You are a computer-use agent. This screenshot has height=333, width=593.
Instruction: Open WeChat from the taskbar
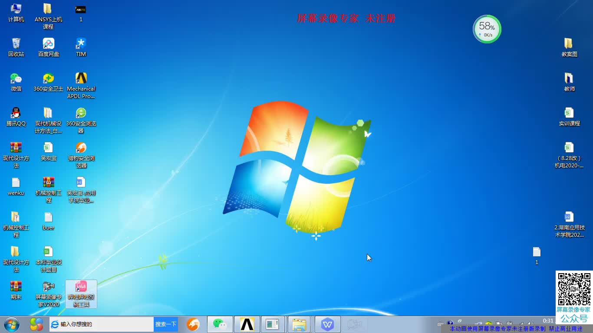point(220,324)
